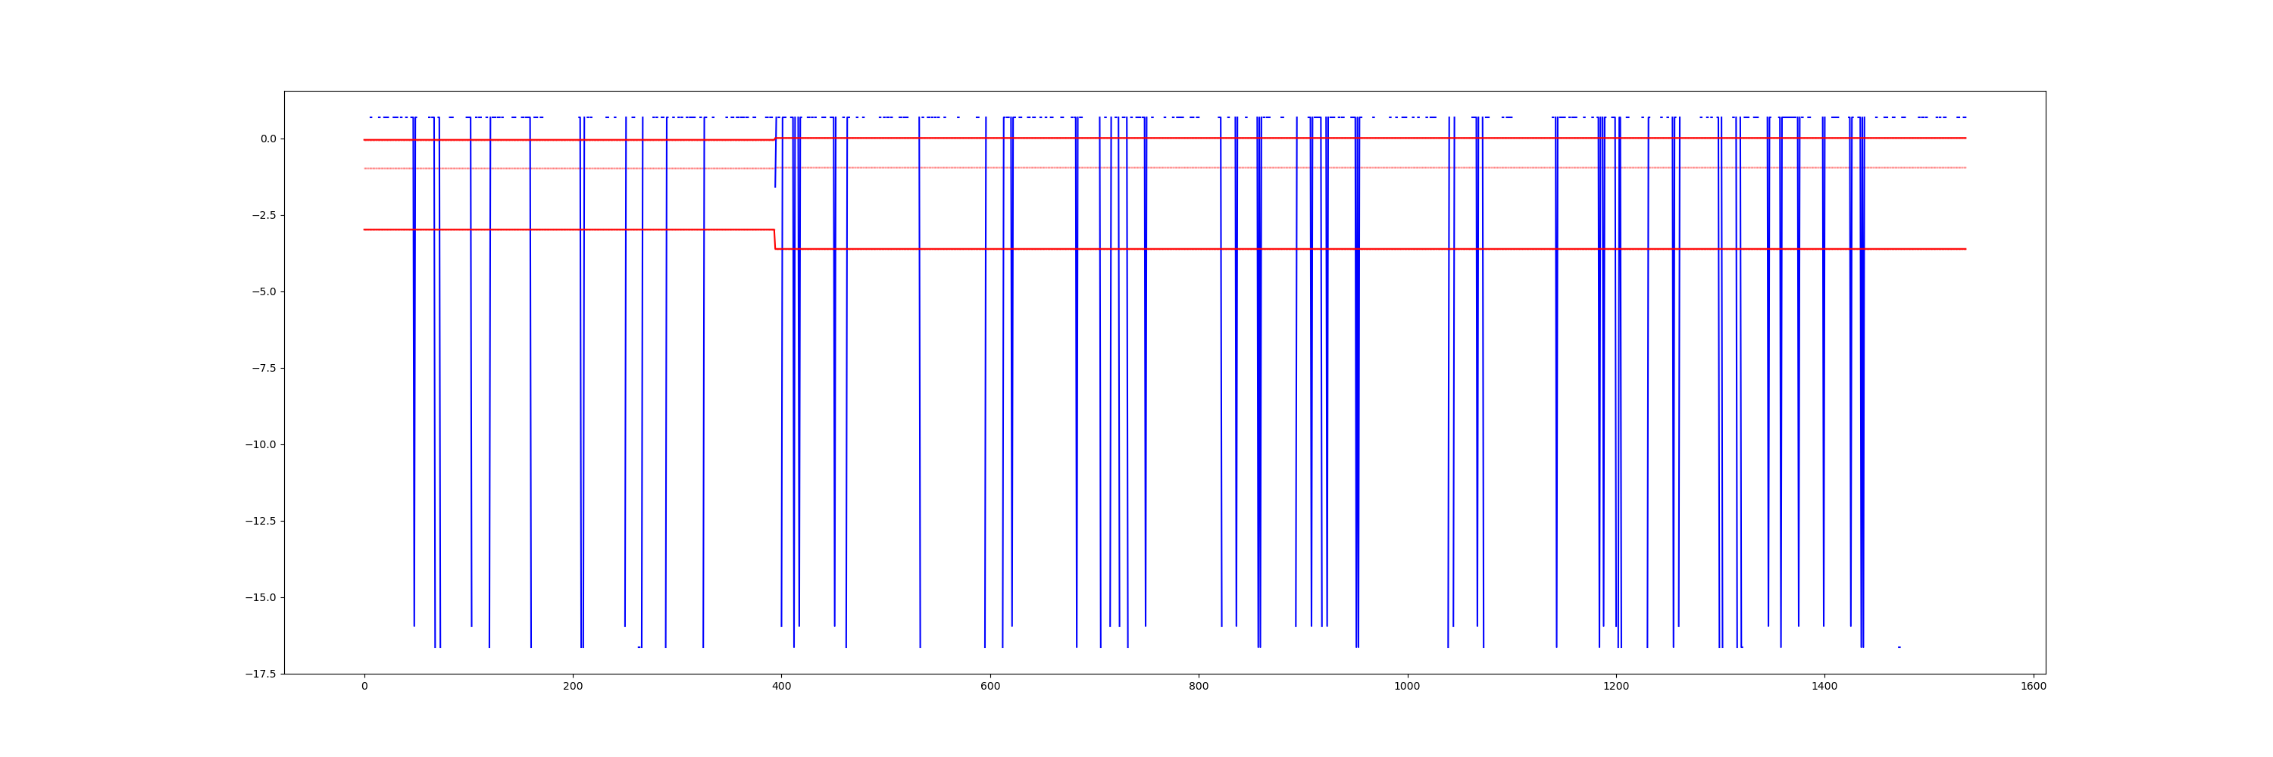Viewport: 2273px width, 757px height.
Task: Select the 800 label on the x-axis
Action: (x=1199, y=687)
